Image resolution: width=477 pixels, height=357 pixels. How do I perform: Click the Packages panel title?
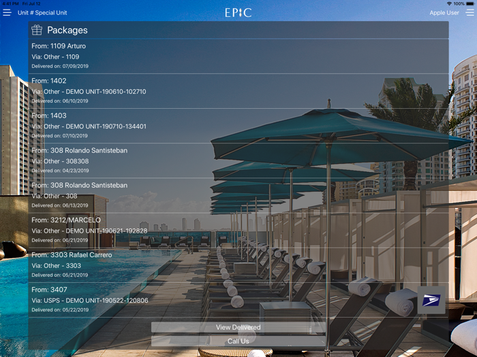pyautogui.click(x=67, y=30)
